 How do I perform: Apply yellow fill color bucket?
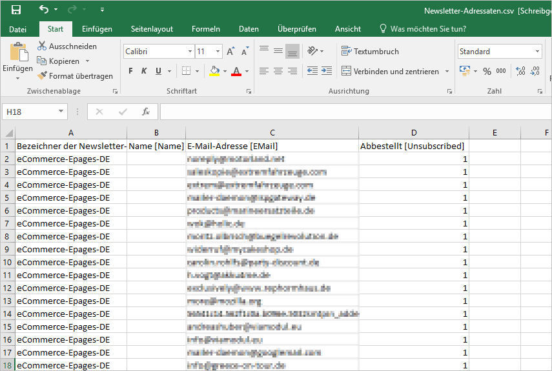click(214, 71)
